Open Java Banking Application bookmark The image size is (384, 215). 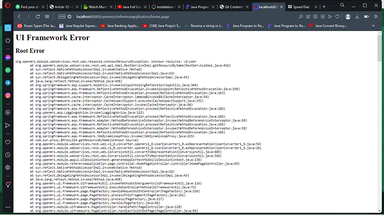click(x=120, y=26)
